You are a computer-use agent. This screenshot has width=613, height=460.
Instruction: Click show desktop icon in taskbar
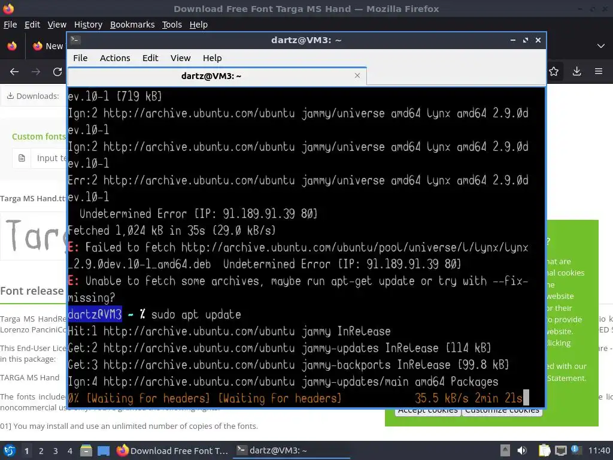pos(103,450)
